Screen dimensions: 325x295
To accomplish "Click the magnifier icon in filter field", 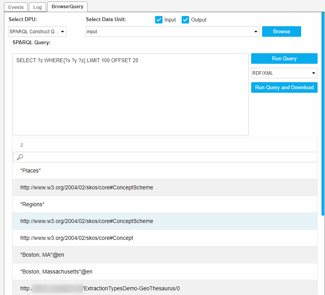I will [x=20, y=157].
